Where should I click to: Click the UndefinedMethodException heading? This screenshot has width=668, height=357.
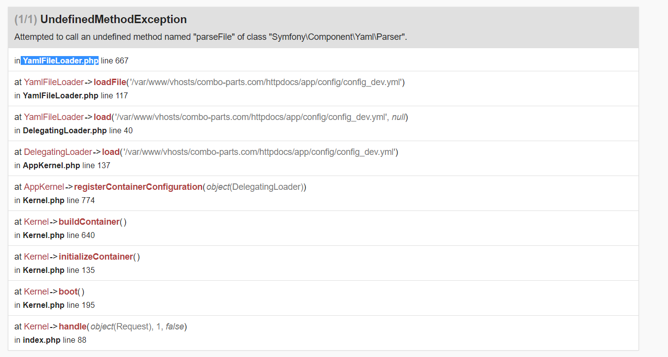(x=113, y=20)
